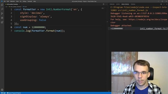Screen dimensions: 168x94
Task: Click Launch Program (Projects) in status bar
Action: coord(14,93)
